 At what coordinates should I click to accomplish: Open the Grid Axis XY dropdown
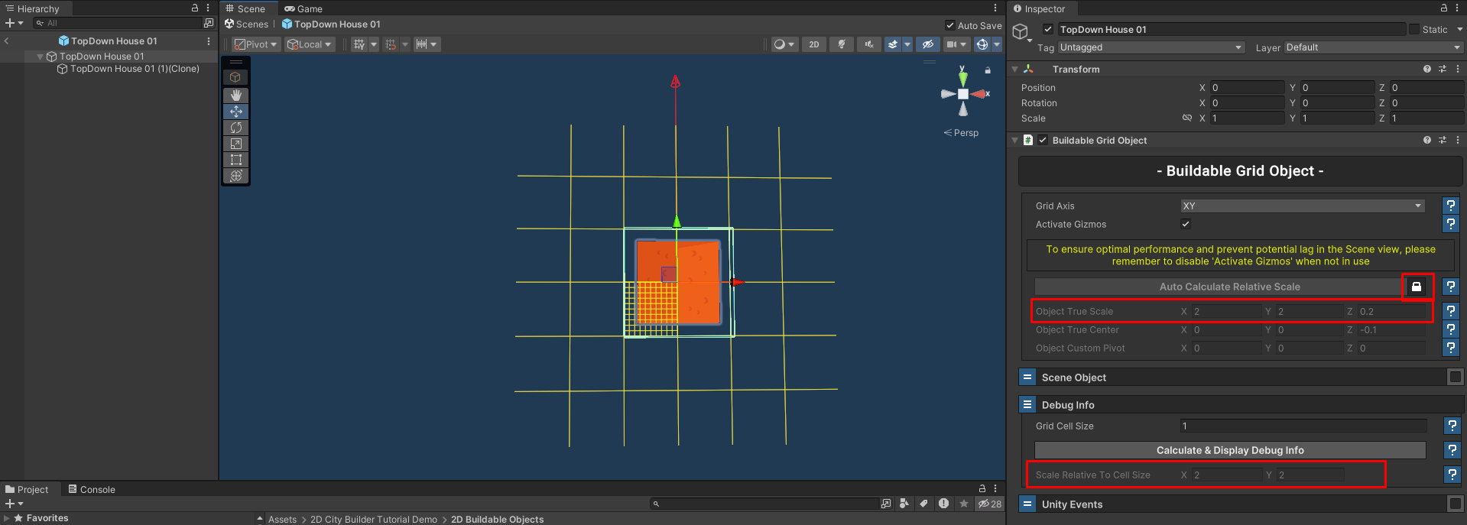click(1302, 206)
